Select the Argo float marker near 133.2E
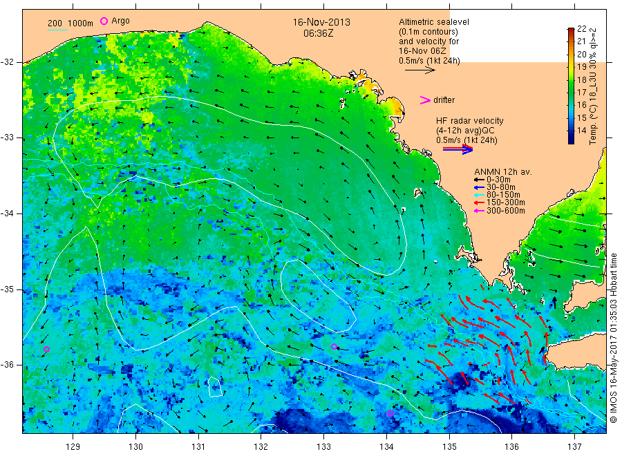Viewport: 622px width, 456px height. pyautogui.click(x=334, y=347)
